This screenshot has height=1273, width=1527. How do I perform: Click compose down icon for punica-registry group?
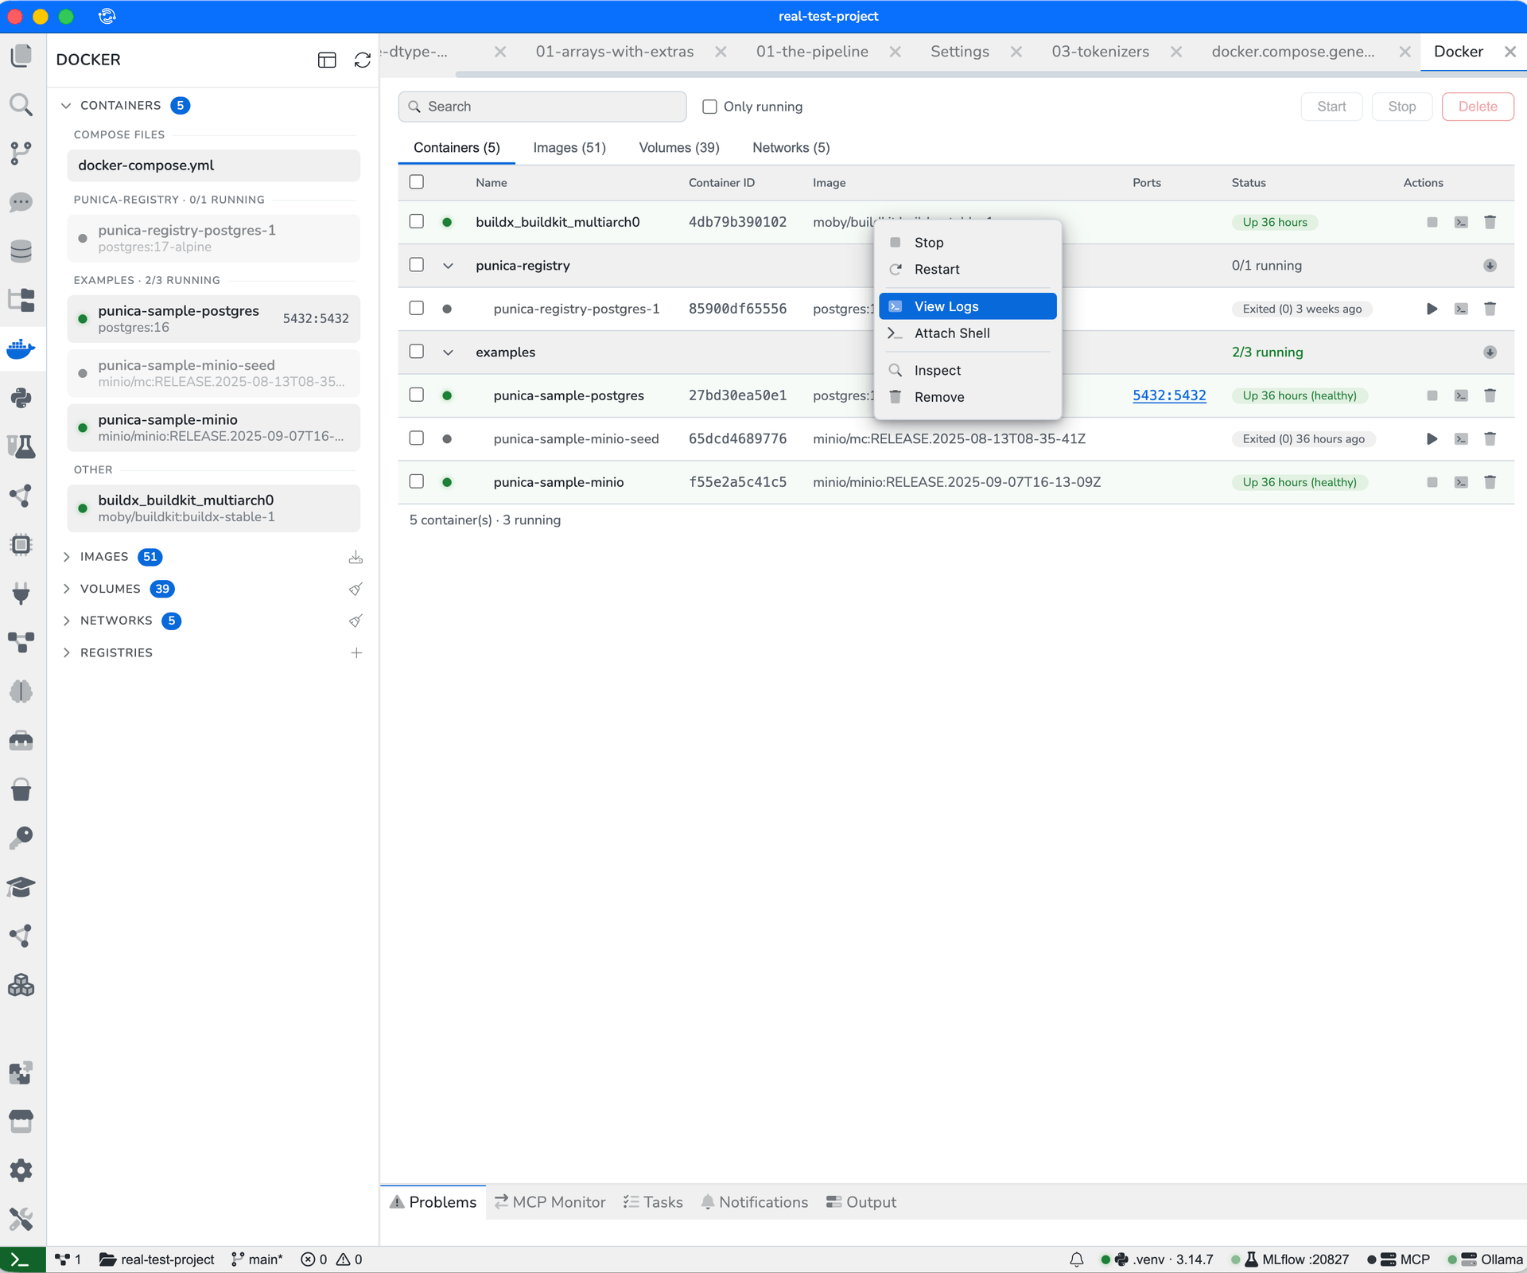pyautogui.click(x=1490, y=266)
